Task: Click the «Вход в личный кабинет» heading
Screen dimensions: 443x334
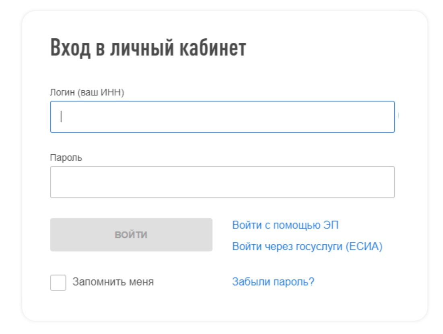Action: point(148,48)
